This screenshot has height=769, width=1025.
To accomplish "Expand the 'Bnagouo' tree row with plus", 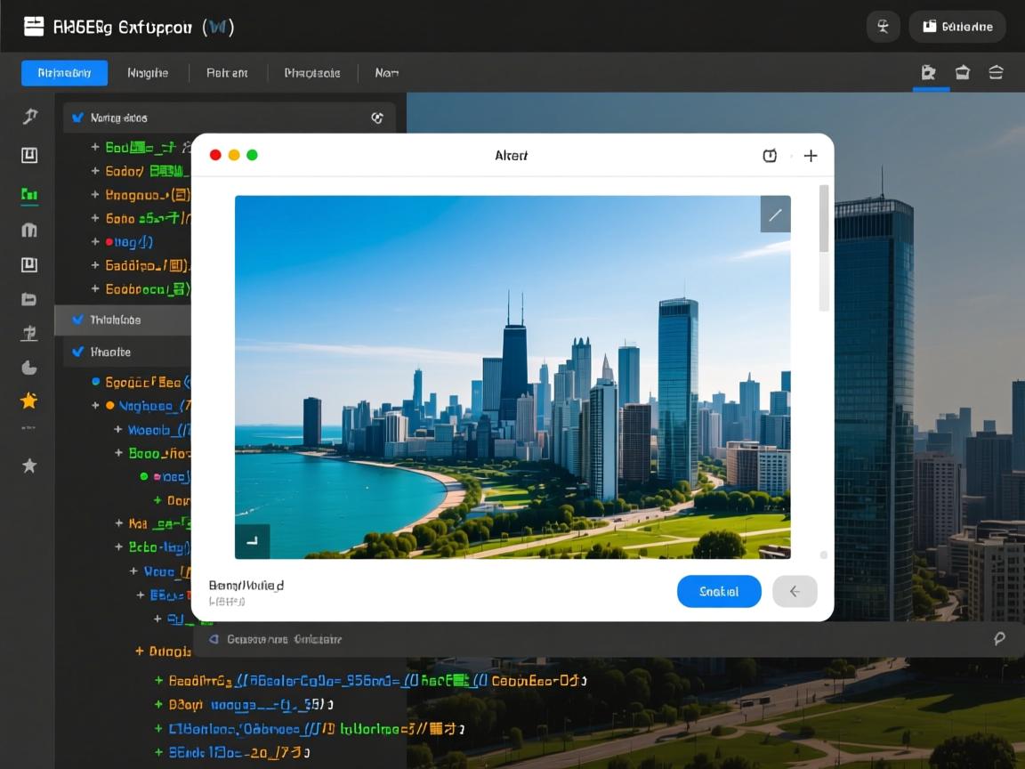I will [95, 194].
